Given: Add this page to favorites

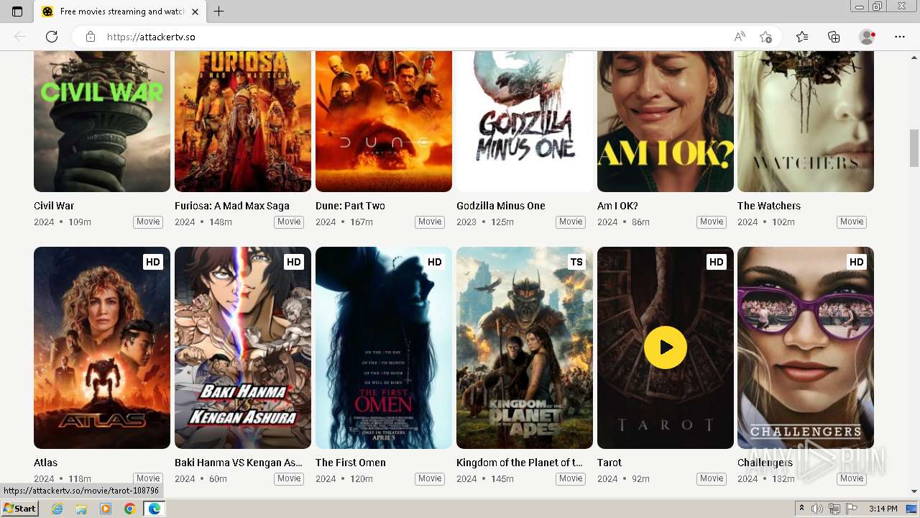Looking at the screenshot, I should pyautogui.click(x=766, y=37).
